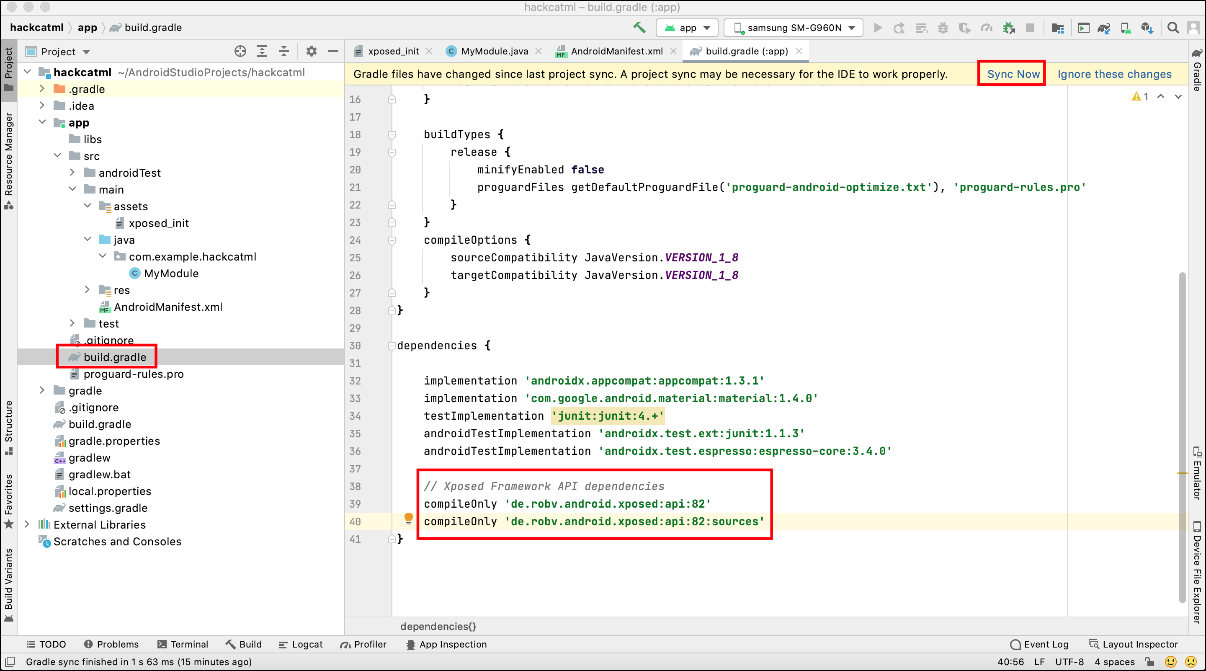Image resolution: width=1206 pixels, height=671 pixels.
Task: Click the user account avatar icon
Action: pyautogui.click(x=1193, y=28)
